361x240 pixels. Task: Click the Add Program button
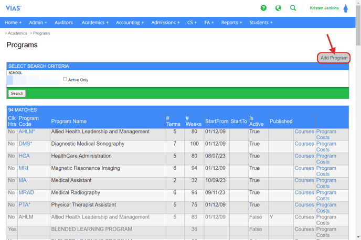[x=334, y=58]
